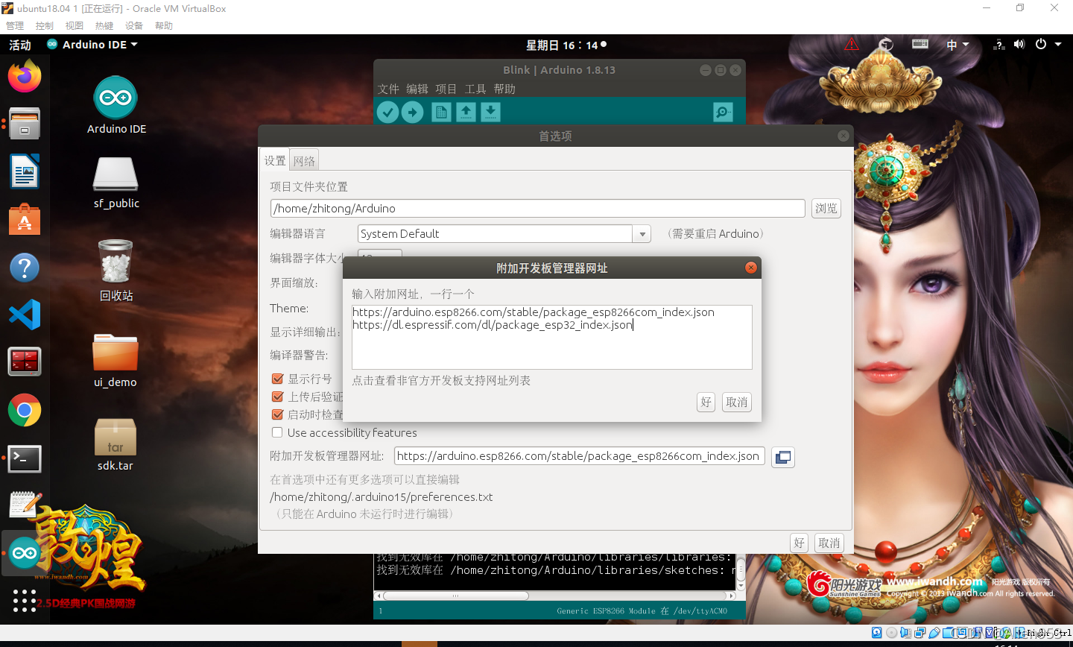Select the ui_demo folder on the desktop
The width and height of the screenshot is (1073, 647).
(x=115, y=361)
